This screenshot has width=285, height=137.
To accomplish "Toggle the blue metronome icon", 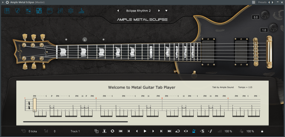I will tap(194, 131).
